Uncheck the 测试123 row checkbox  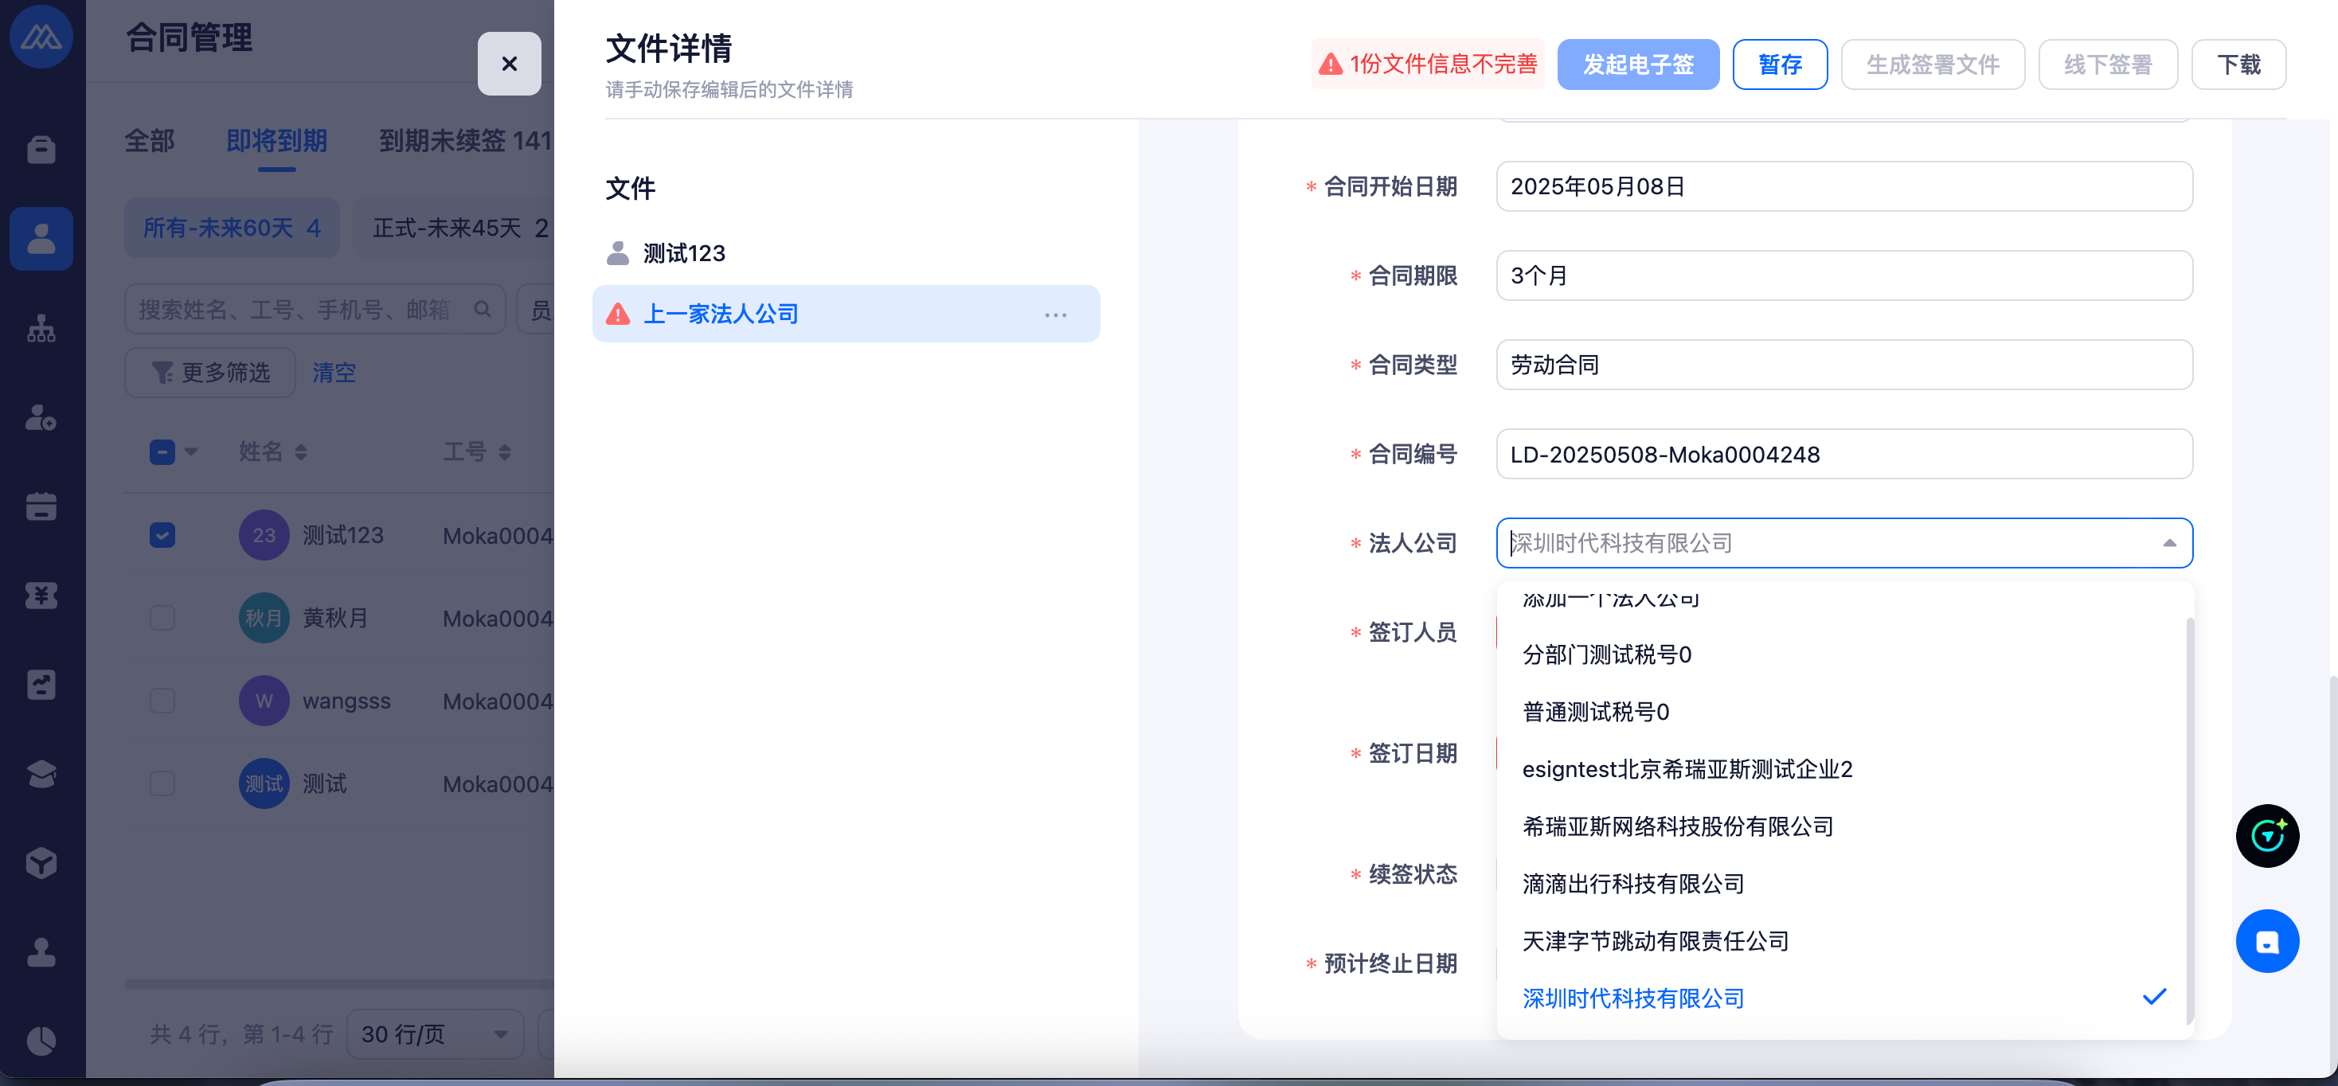[x=162, y=535]
